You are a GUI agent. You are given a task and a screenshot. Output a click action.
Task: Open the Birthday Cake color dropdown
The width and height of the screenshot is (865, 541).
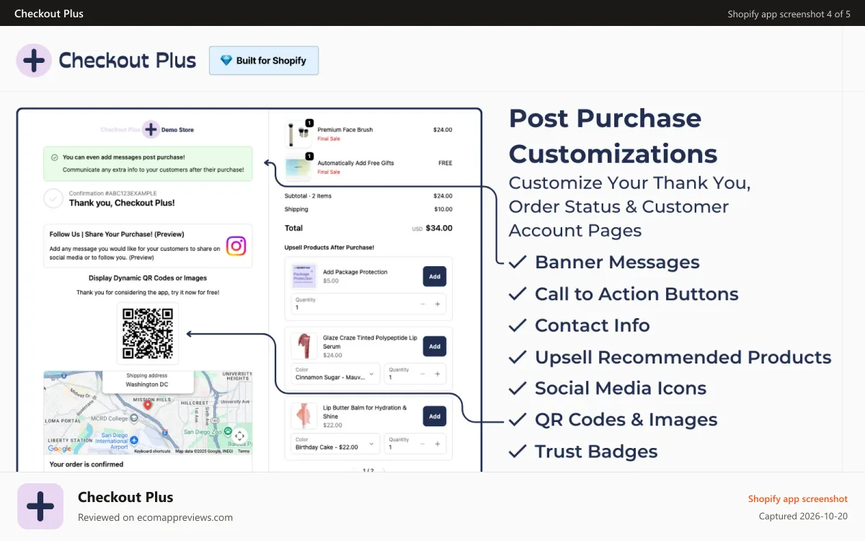click(335, 444)
